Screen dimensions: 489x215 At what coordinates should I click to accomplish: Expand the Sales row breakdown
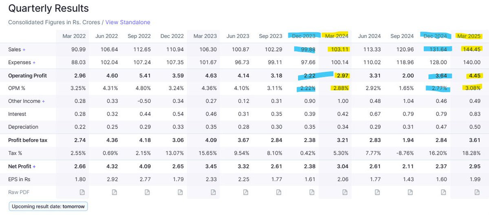[24, 49]
